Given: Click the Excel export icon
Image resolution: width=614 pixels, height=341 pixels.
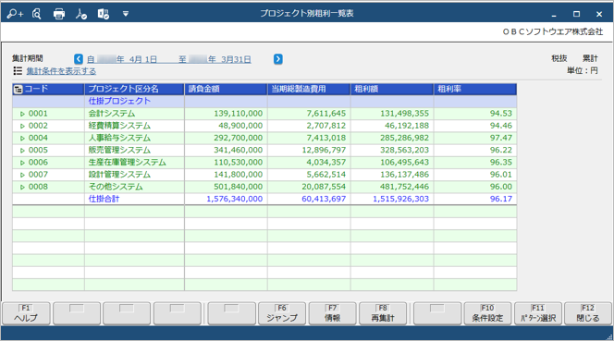Looking at the screenshot, I should [104, 14].
